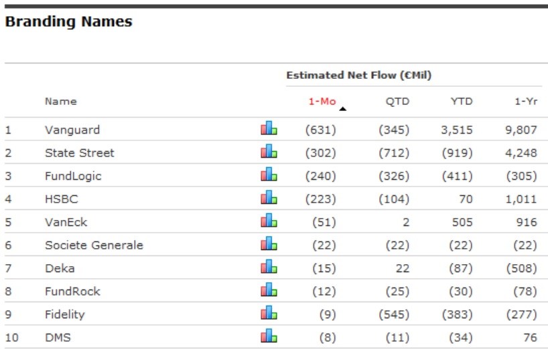The width and height of the screenshot is (548, 349).
Task: Open the Fidelity row chart icon
Action: (269, 313)
